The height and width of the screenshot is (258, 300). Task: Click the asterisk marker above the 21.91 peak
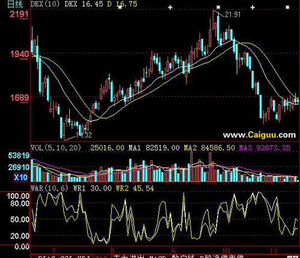[x=218, y=7]
